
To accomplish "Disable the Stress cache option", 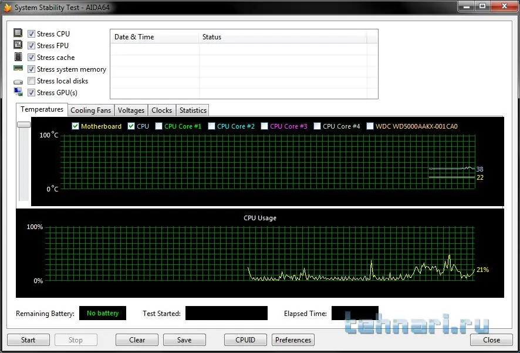I will [31, 58].
